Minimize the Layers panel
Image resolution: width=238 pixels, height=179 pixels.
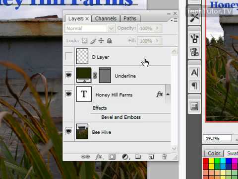(169, 14)
